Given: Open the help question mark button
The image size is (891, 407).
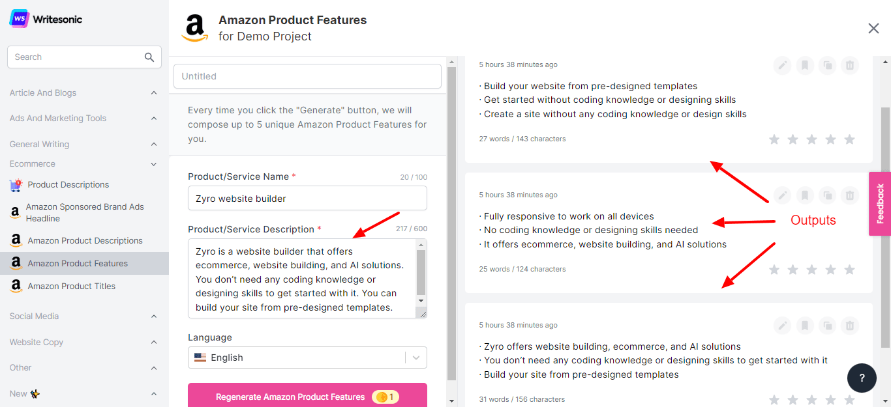Looking at the screenshot, I should (x=862, y=378).
